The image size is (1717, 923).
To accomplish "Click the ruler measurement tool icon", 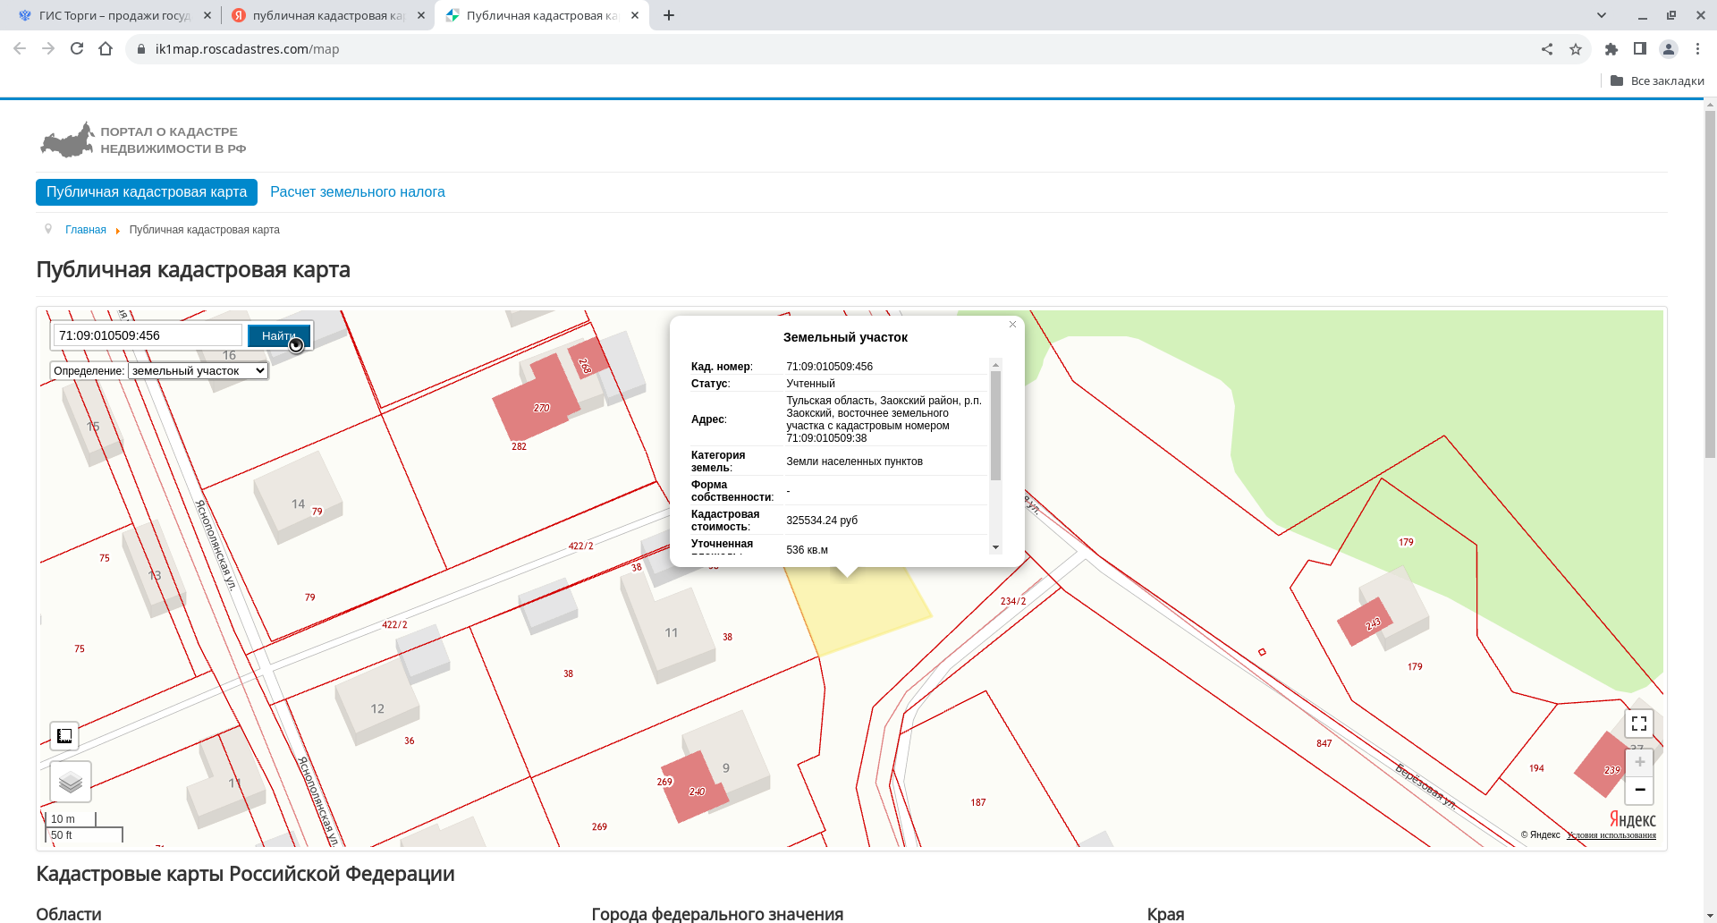I will [64, 736].
